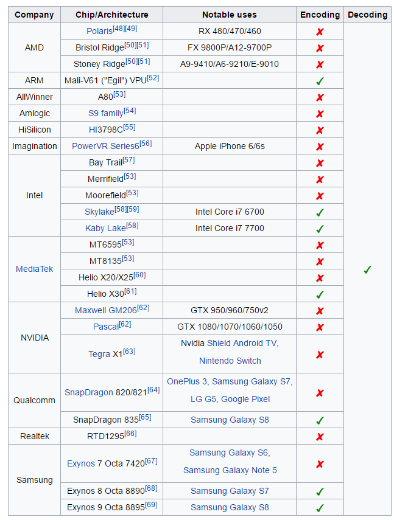Open the Pascal architecture link
This screenshot has height=520, width=394.
click(106, 327)
